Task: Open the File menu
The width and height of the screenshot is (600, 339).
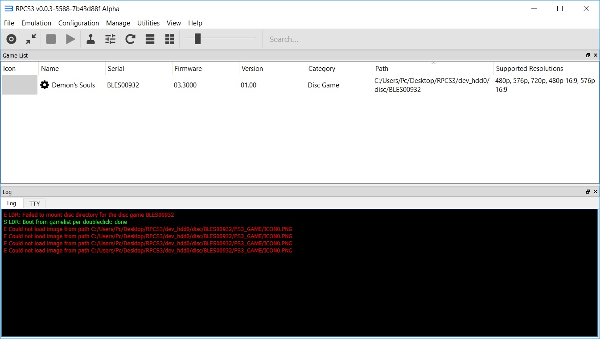Action: pyautogui.click(x=9, y=23)
